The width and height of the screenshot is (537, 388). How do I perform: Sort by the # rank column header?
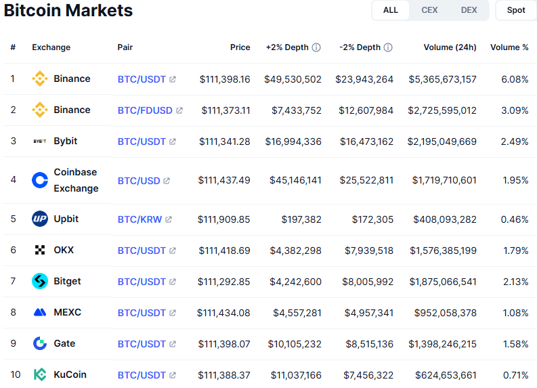click(x=13, y=47)
